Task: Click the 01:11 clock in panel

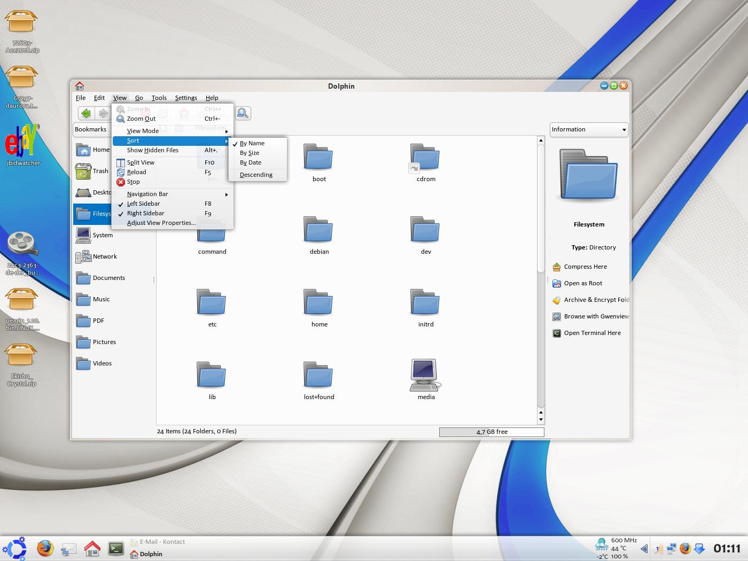Action: pos(727,549)
